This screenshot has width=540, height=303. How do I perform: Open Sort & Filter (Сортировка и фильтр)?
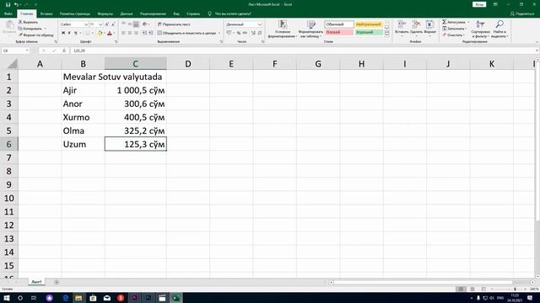pyautogui.click(x=480, y=29)
